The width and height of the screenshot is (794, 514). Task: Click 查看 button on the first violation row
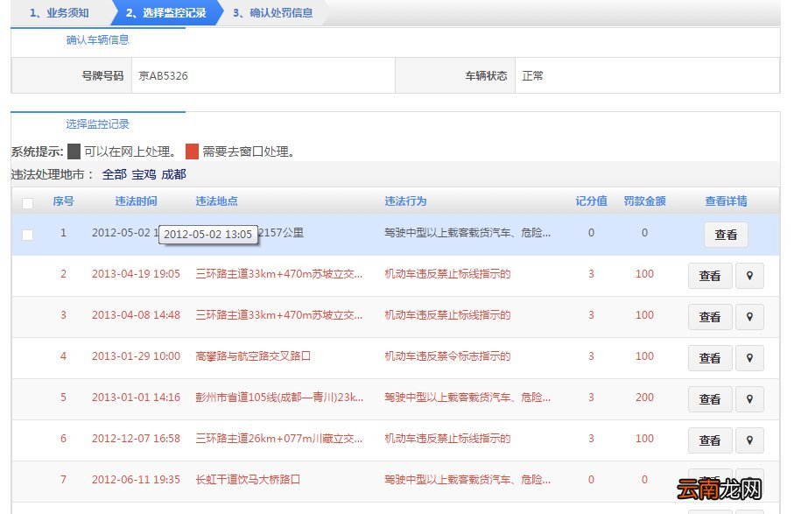[725, 235]
